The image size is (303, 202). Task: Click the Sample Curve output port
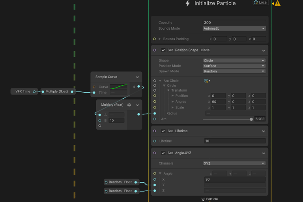coord(138,87)
